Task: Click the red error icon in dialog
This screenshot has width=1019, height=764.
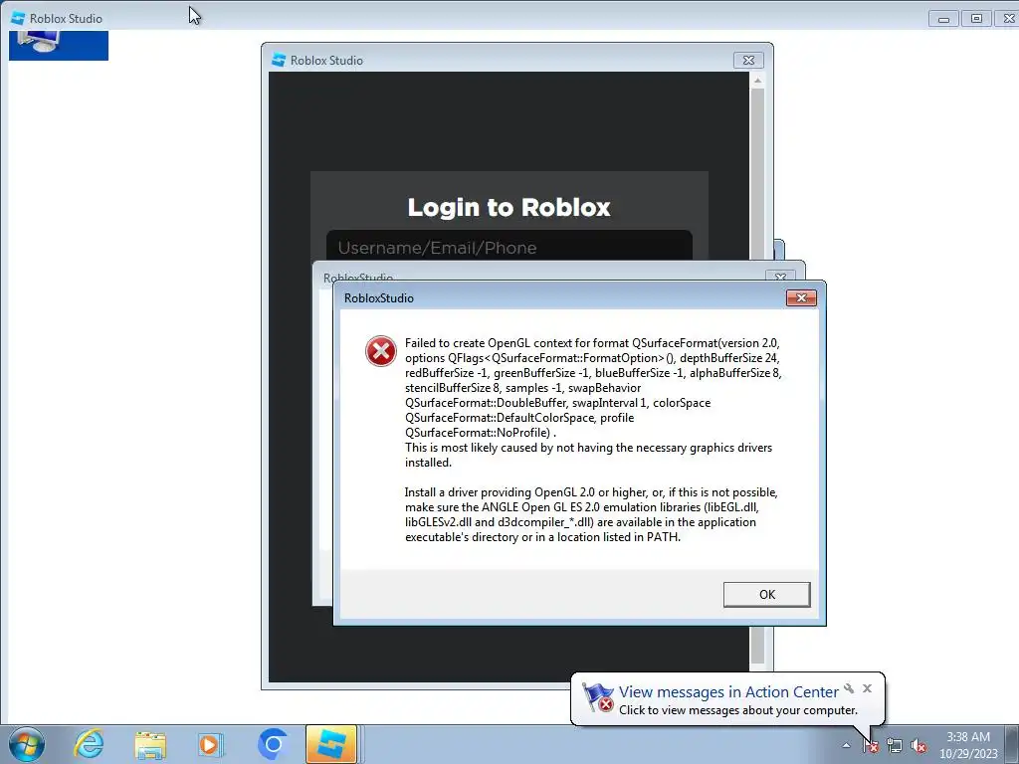Action: click(x=381, y=351)
